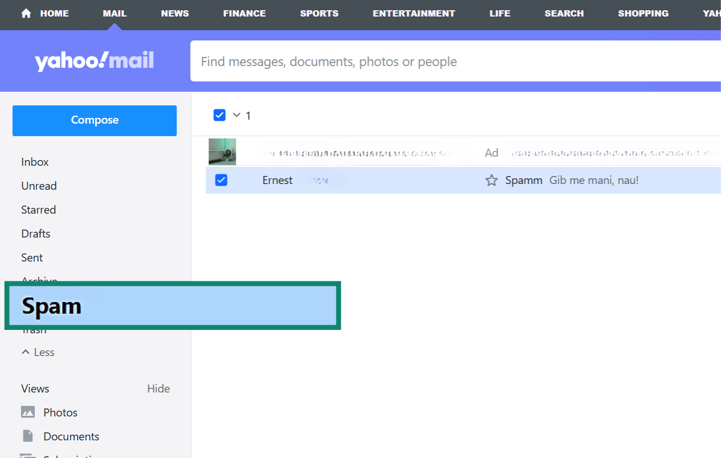Uncheck Ernest's email selection checkbox
The image size is (721, 458).
(x=222, y=180)
